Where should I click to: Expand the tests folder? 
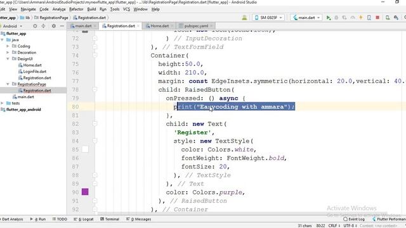(3, 103)
